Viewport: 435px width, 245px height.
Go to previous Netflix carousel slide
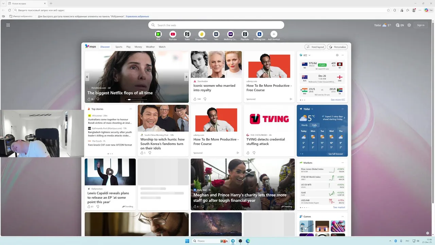(x=87, y=77)
